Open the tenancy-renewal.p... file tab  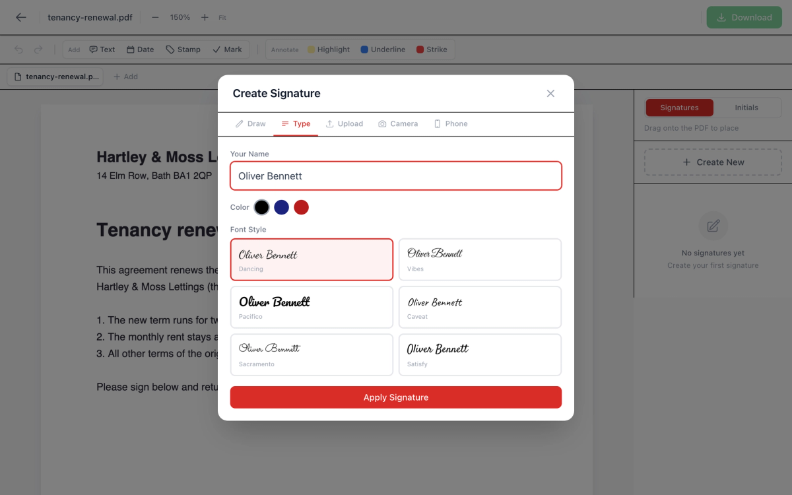click(55, 77)
